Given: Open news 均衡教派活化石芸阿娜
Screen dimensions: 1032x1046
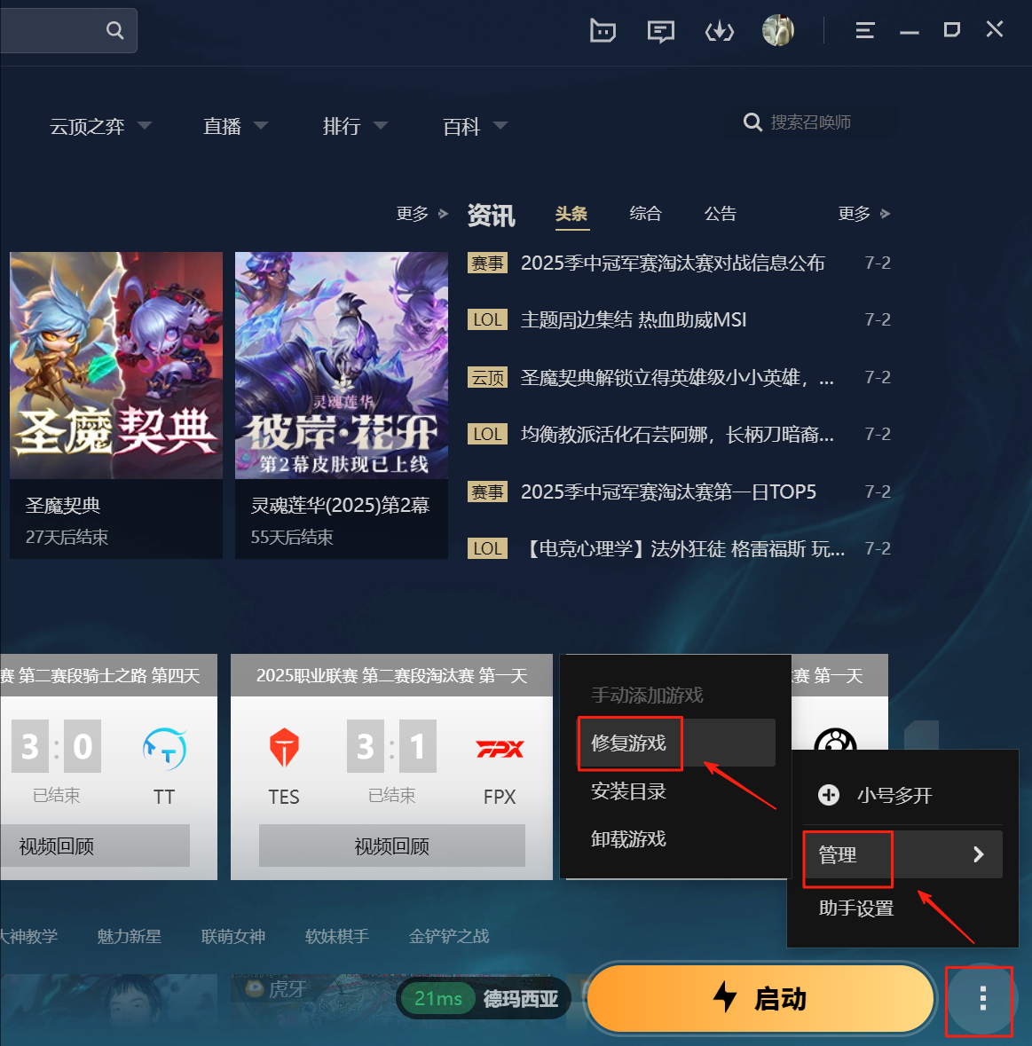Looking at the screenshot, I should (676, 434).
